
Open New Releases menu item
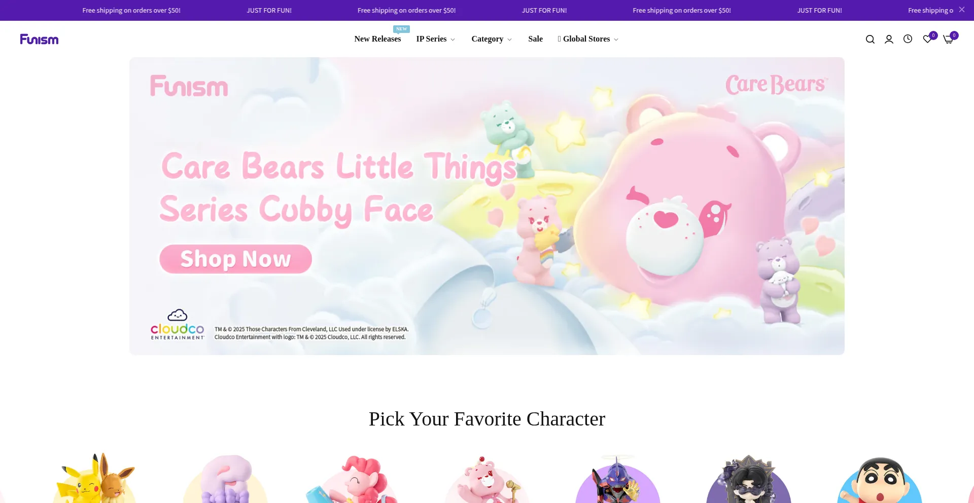click(377, 39)
